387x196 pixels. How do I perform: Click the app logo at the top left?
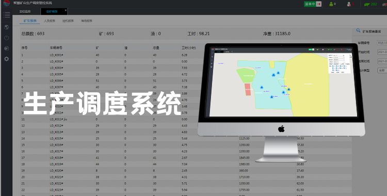(6, 4)
